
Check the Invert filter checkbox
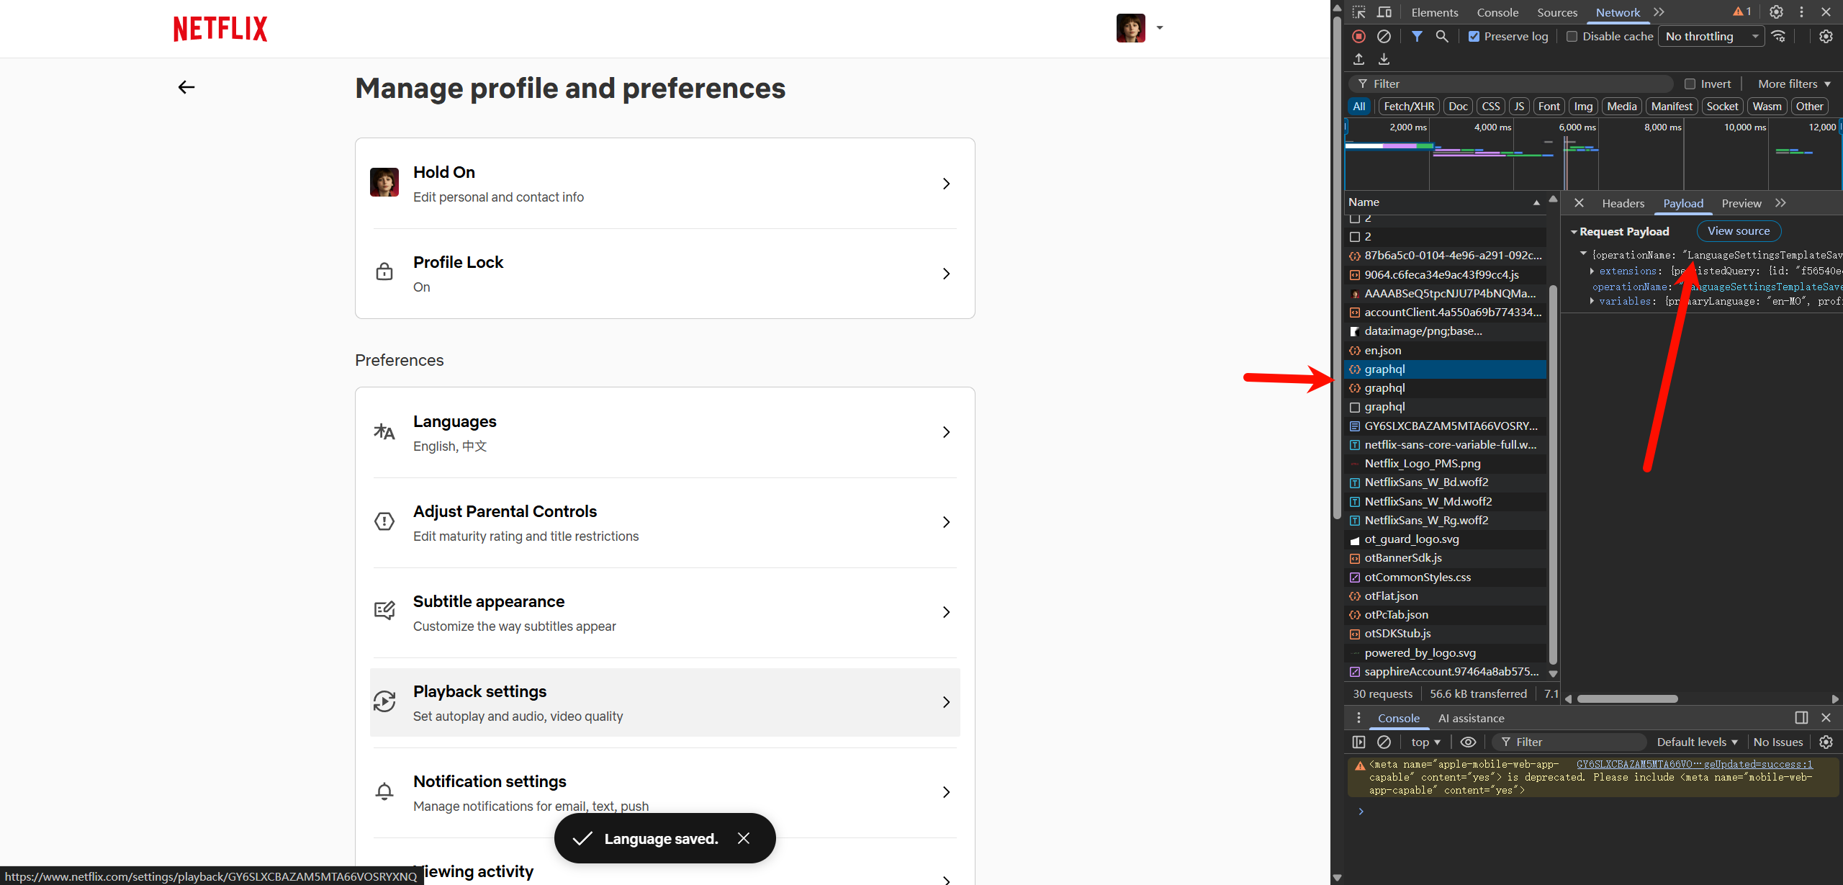1690,84
